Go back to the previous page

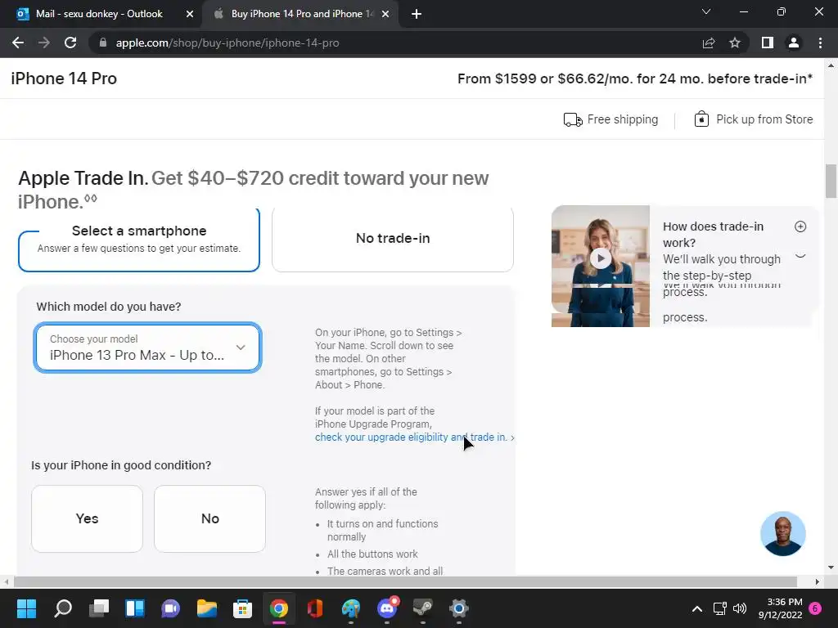[x=18, y=43]
